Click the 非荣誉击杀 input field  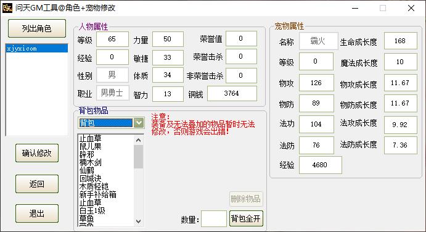coord(241,75)
